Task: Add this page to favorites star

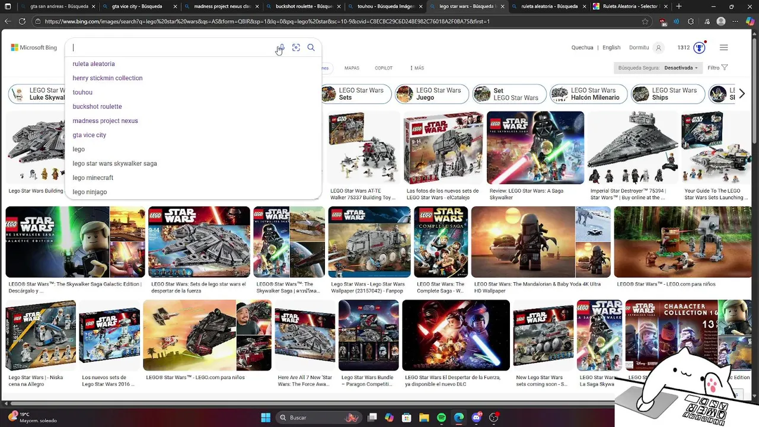Action: (x=645, y=21)
